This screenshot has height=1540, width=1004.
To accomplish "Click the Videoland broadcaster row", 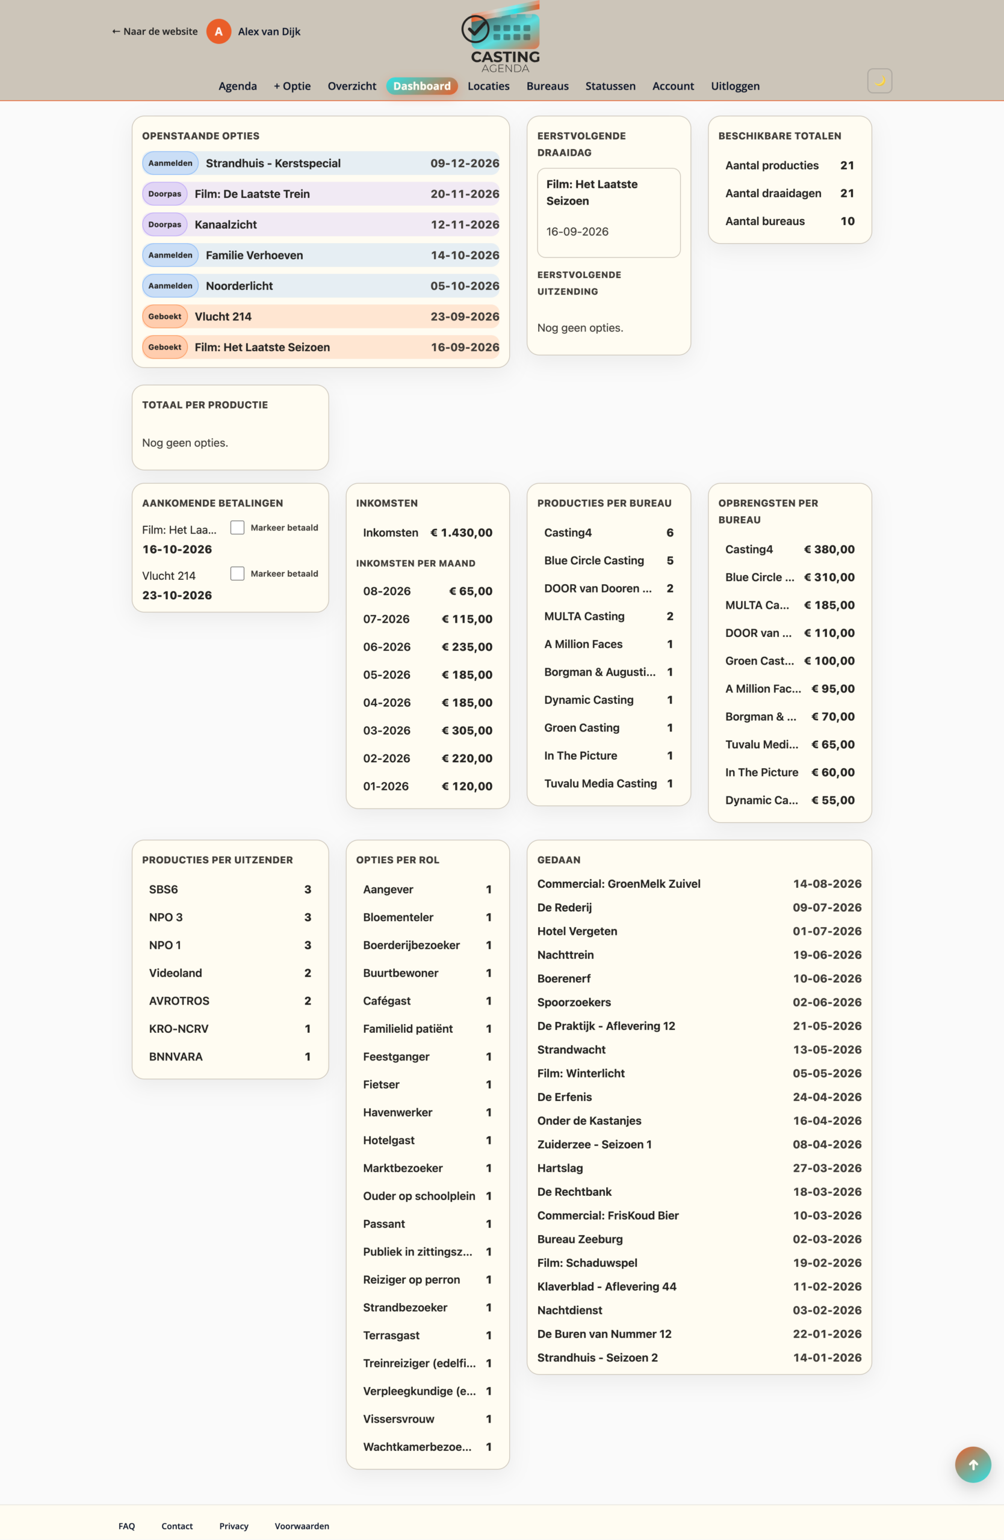I will click(230, 973).
